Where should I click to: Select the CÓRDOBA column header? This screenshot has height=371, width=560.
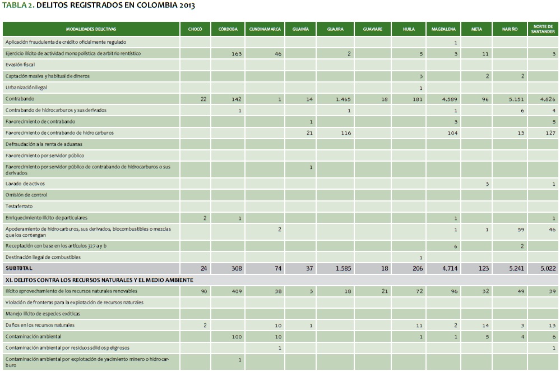(x=228, y=29)
